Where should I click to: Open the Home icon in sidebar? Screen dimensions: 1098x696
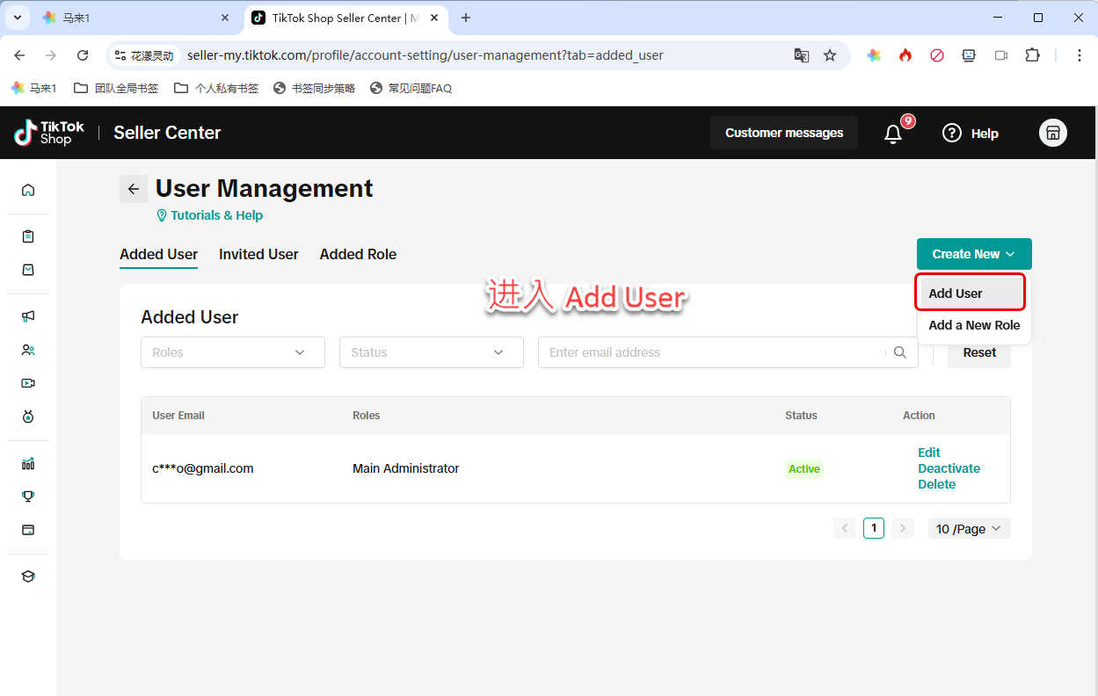click(28, 190)
